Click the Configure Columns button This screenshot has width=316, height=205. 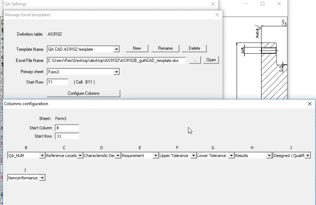83,93
